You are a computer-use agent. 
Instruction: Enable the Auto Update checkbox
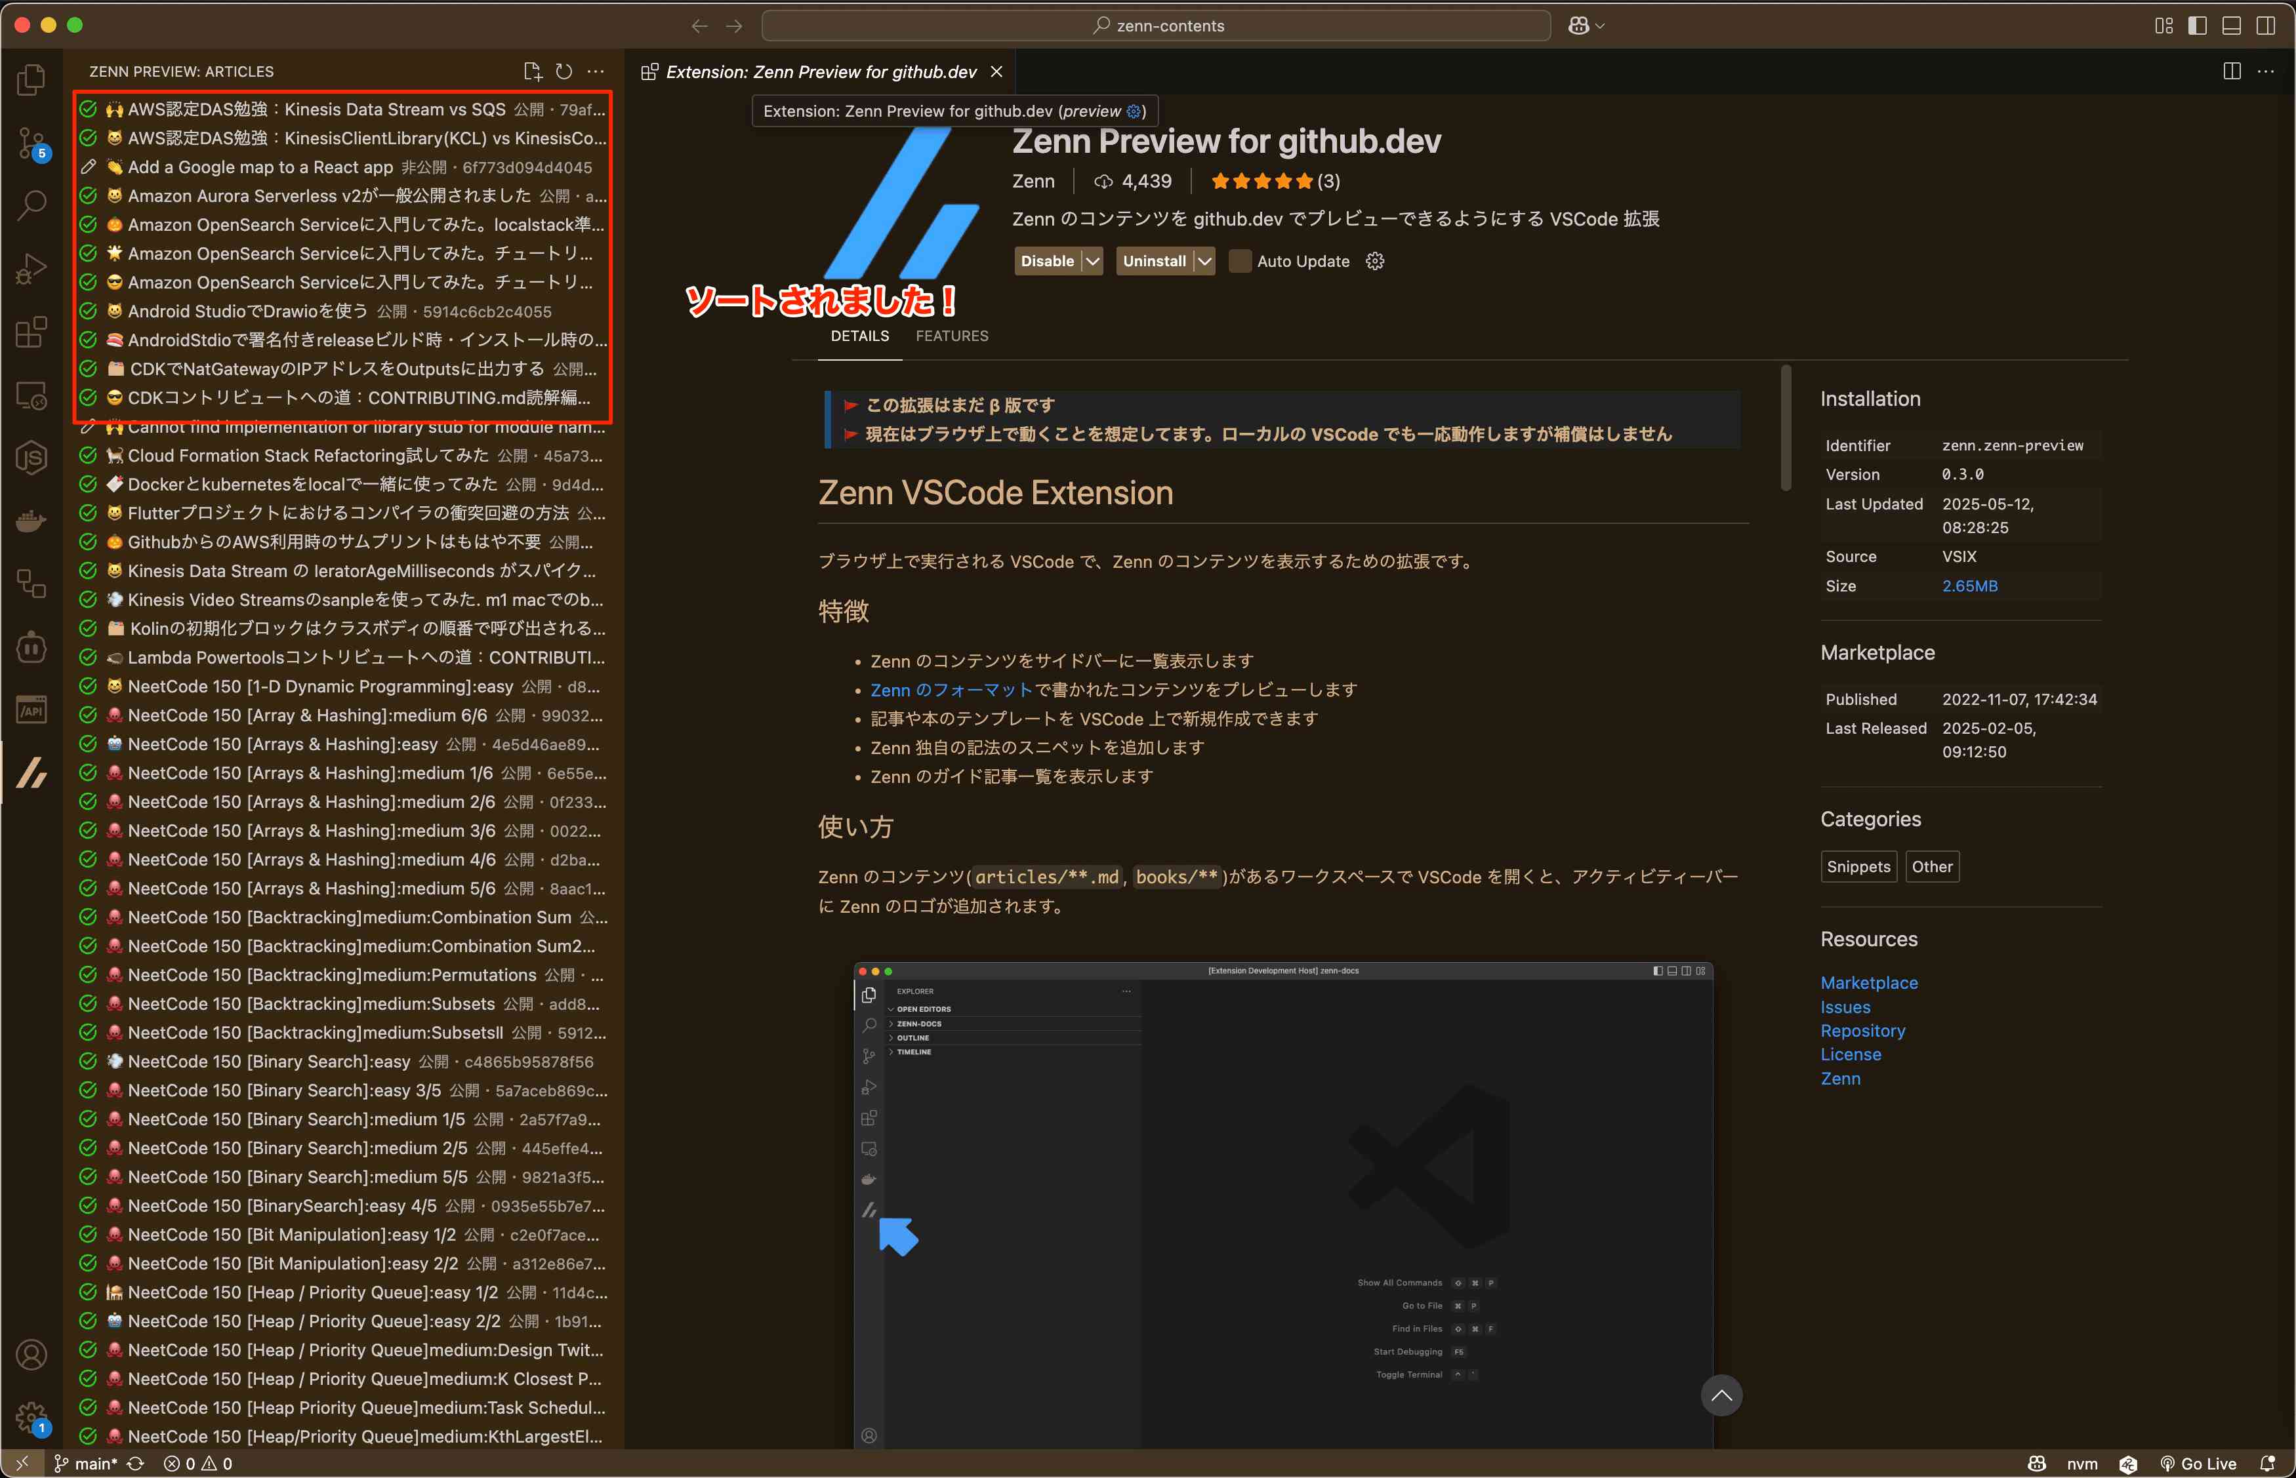(1240, 261)
